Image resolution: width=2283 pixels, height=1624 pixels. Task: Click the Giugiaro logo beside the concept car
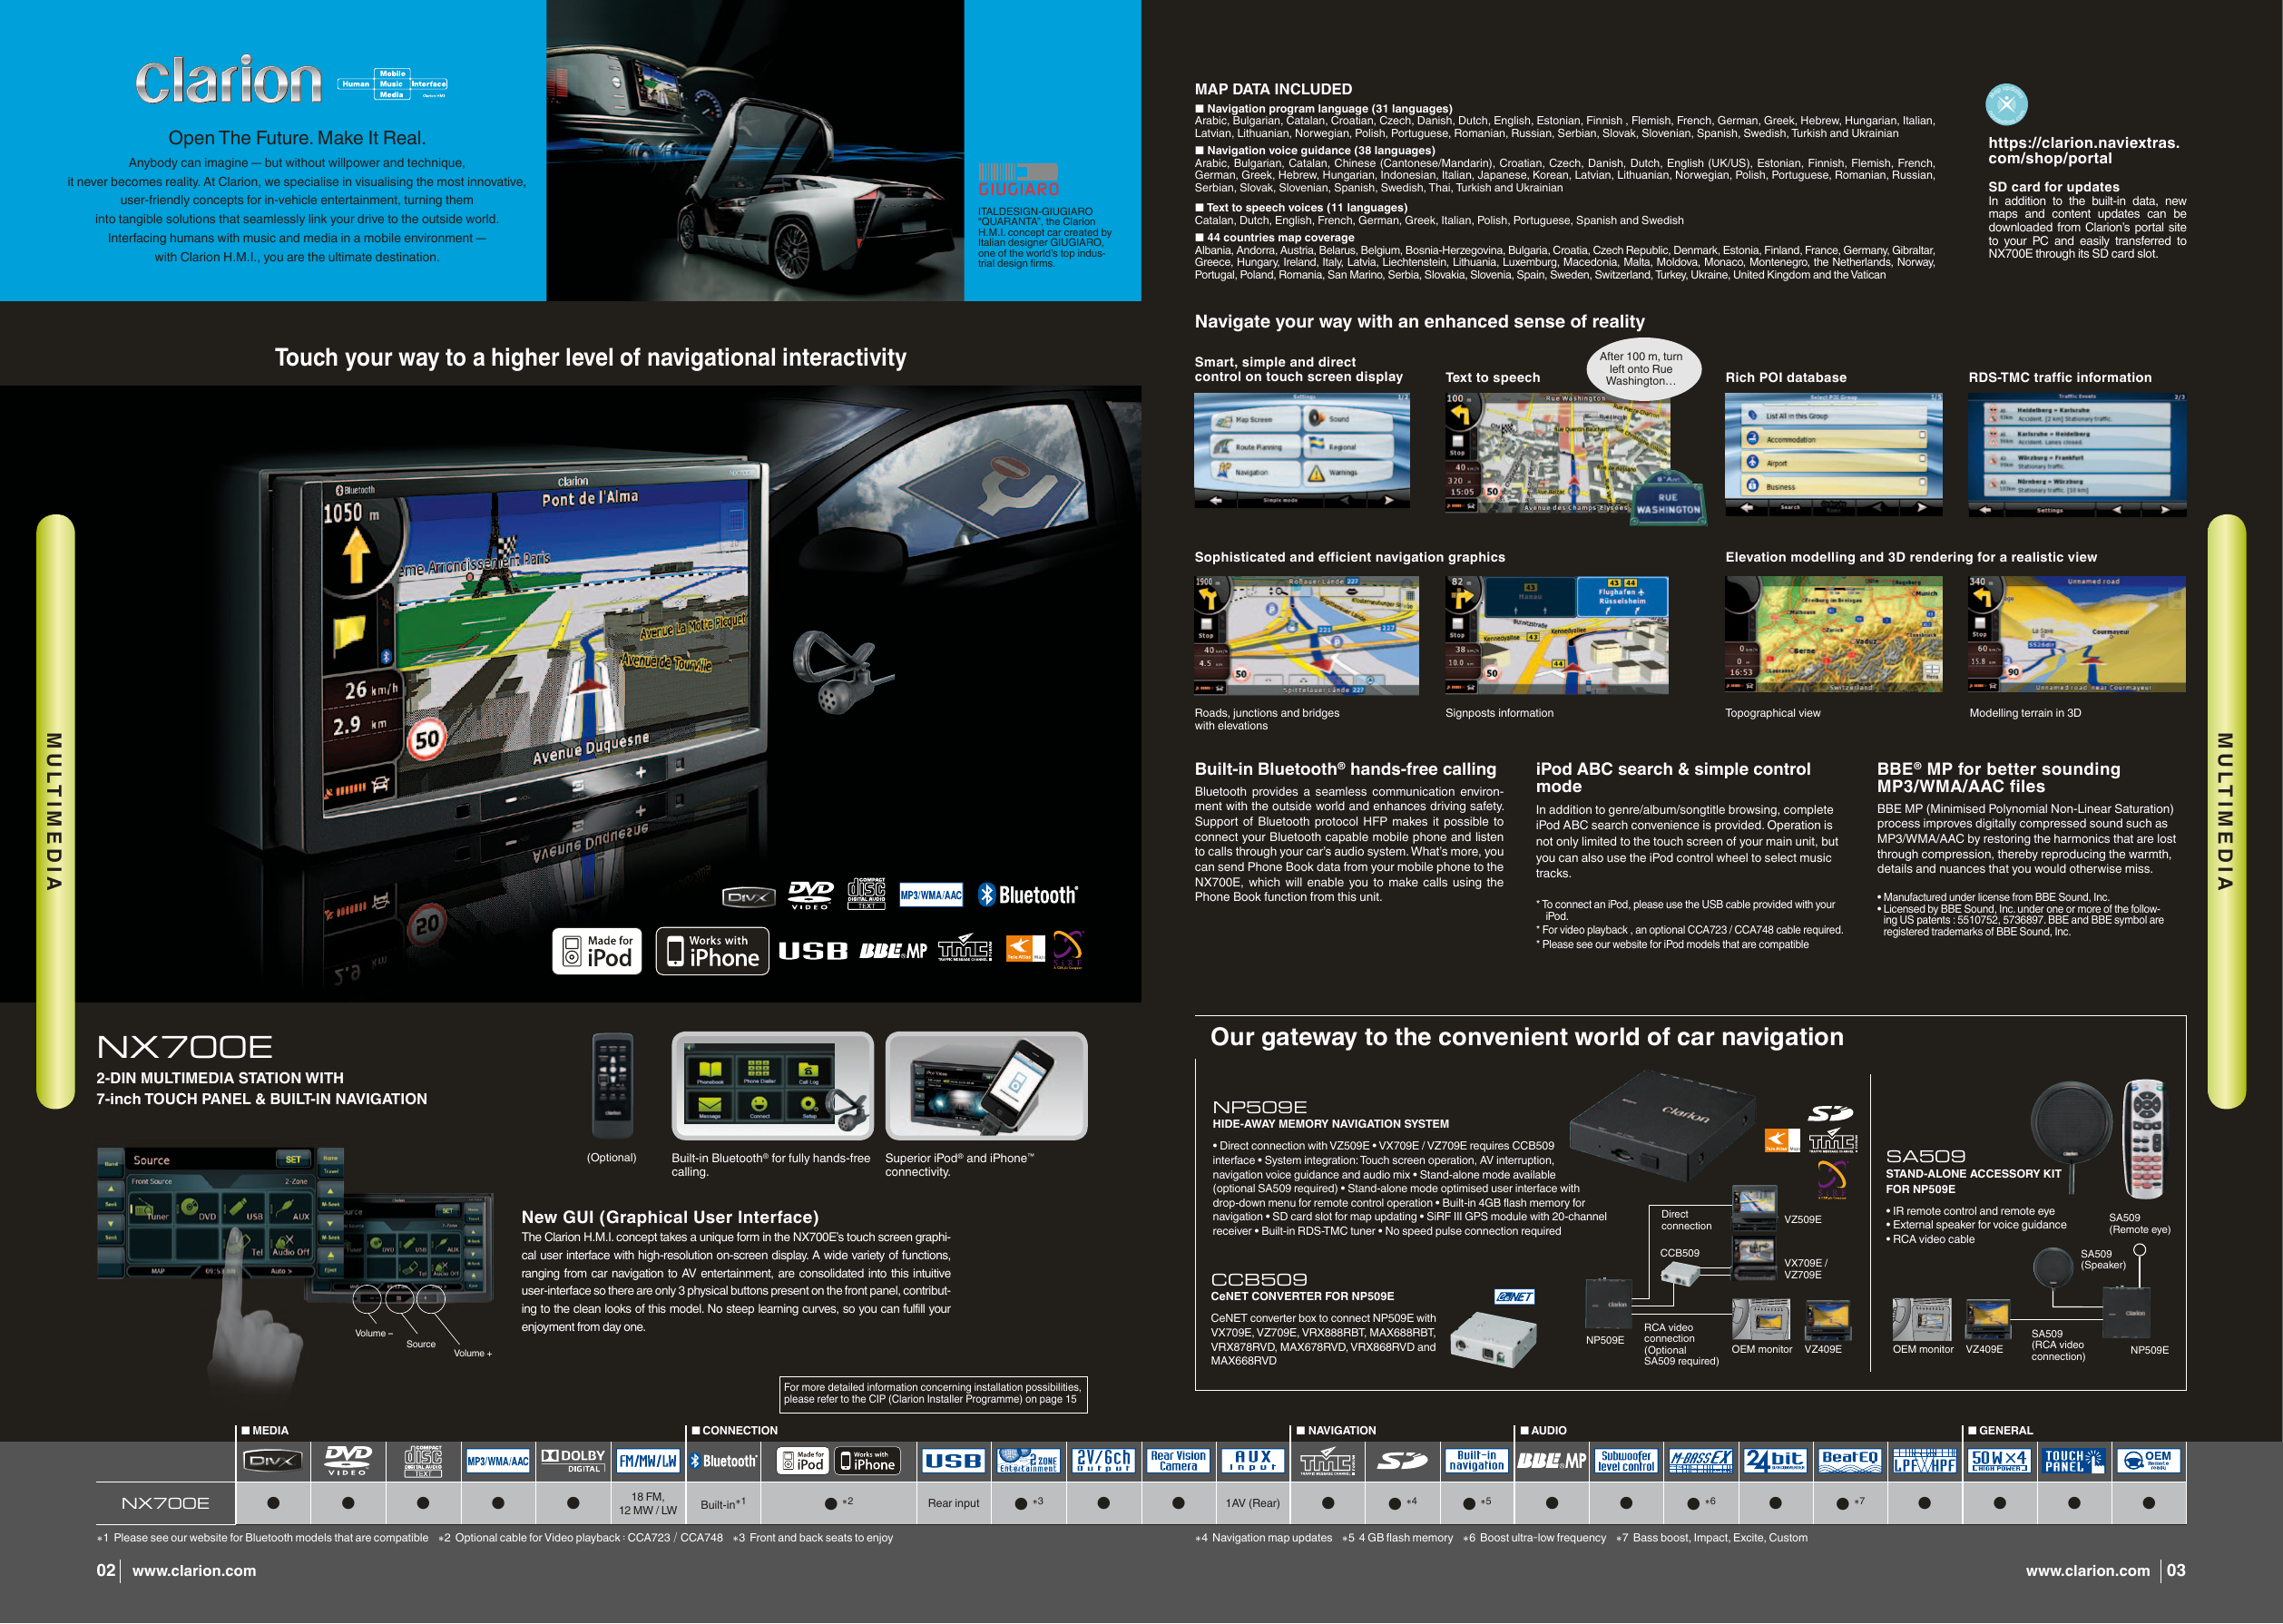pos(1018,181)
